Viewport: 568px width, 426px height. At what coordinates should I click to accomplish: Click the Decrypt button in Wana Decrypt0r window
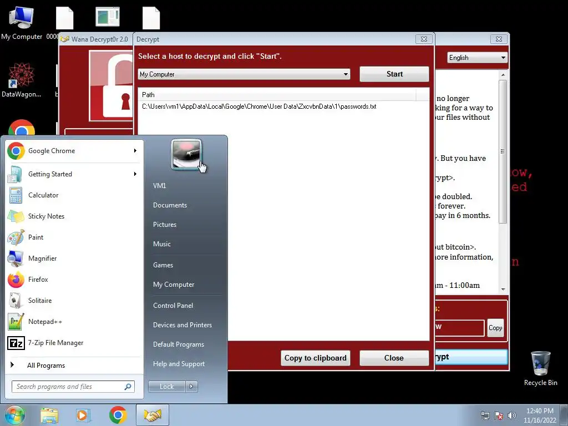point(471,357)
